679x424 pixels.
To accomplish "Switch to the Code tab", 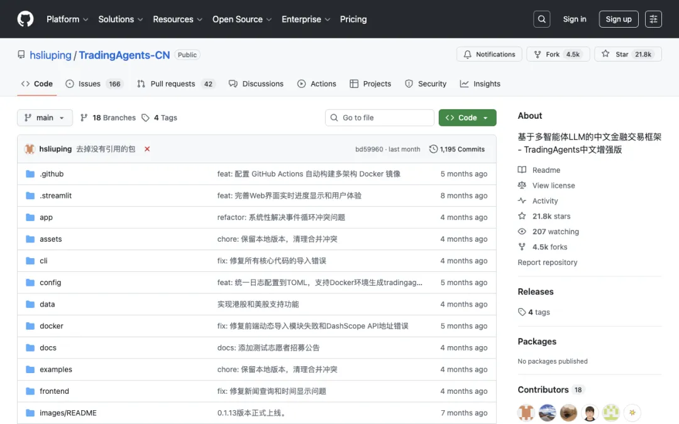I will click(x=37, y=84).
